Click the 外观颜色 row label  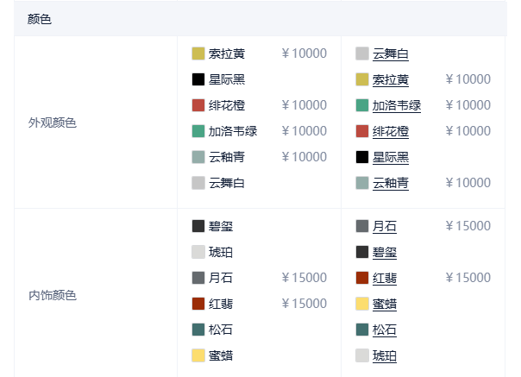[x=52, y=123]
